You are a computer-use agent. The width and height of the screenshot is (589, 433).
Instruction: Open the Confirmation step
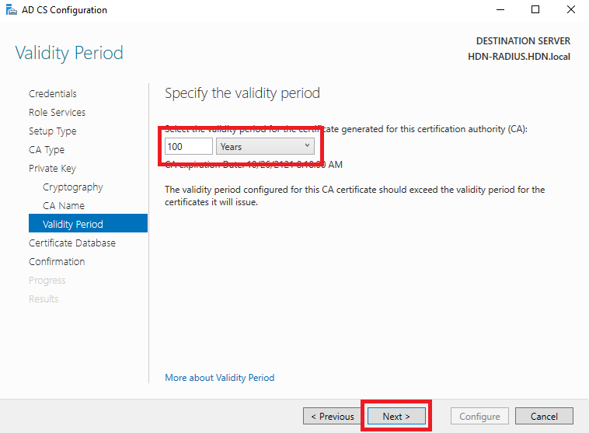(x=57, y=262)
